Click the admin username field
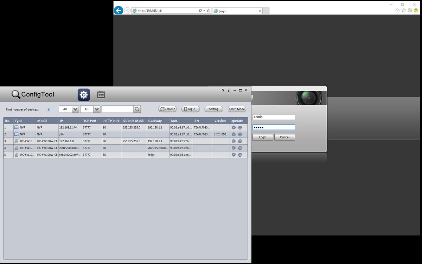The image size is (422, 264). 274,117
